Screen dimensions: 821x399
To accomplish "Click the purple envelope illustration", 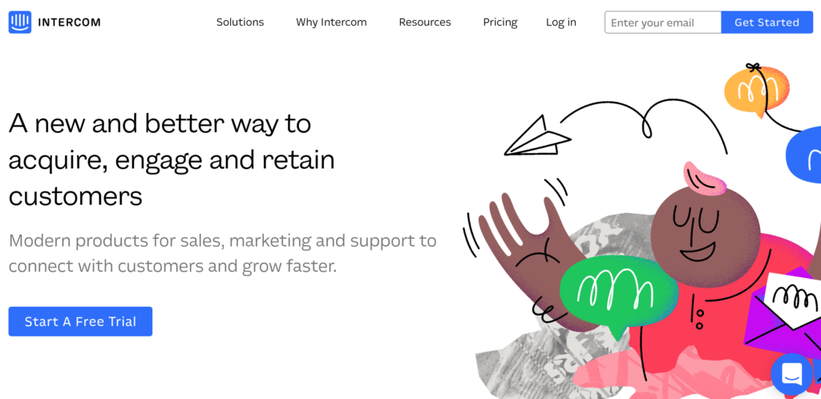I will 783,313.
